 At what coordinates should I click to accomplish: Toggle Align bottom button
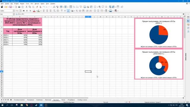(x=68, y=11)
